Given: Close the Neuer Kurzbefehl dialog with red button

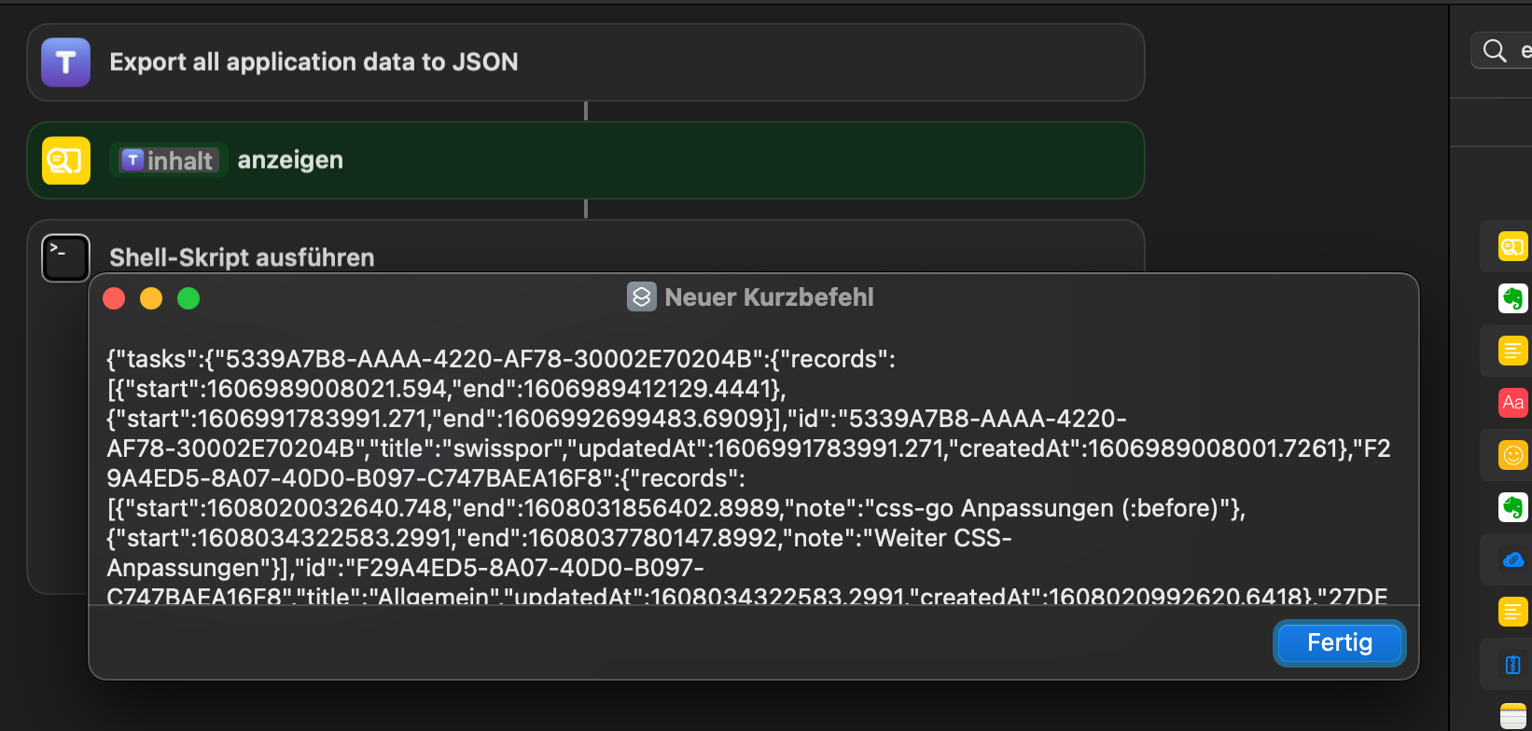Looking at the screenshot, I should coord(114,298).
